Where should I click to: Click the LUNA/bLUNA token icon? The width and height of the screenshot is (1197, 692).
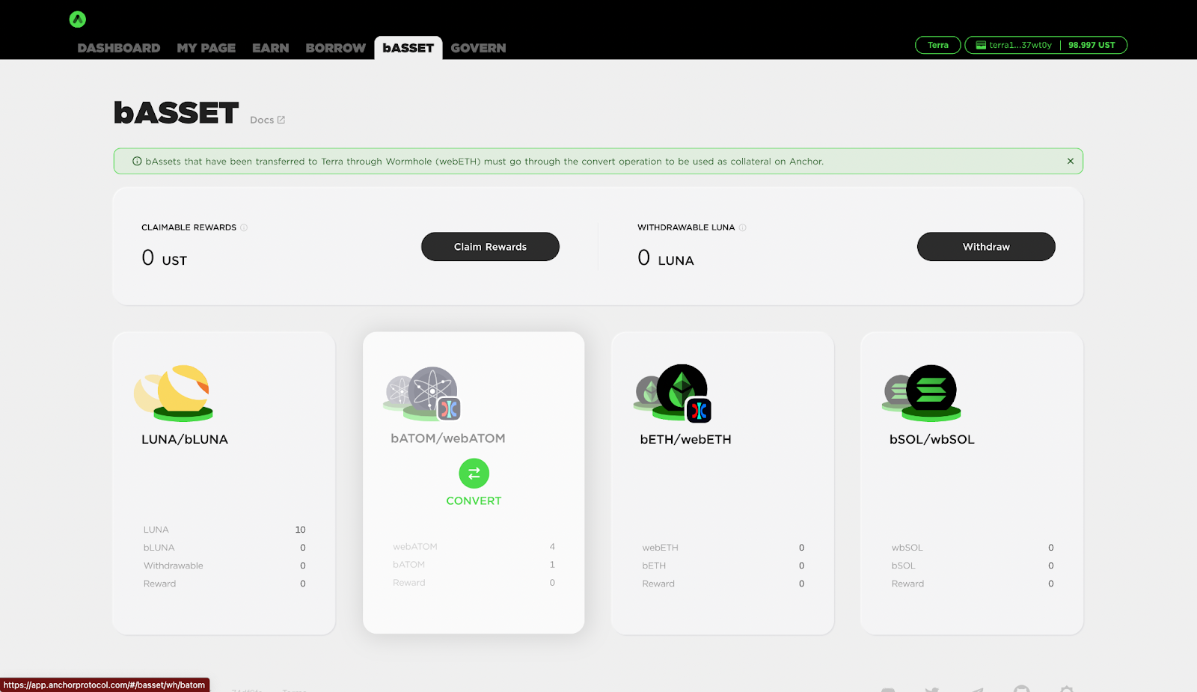coord(174,393)
